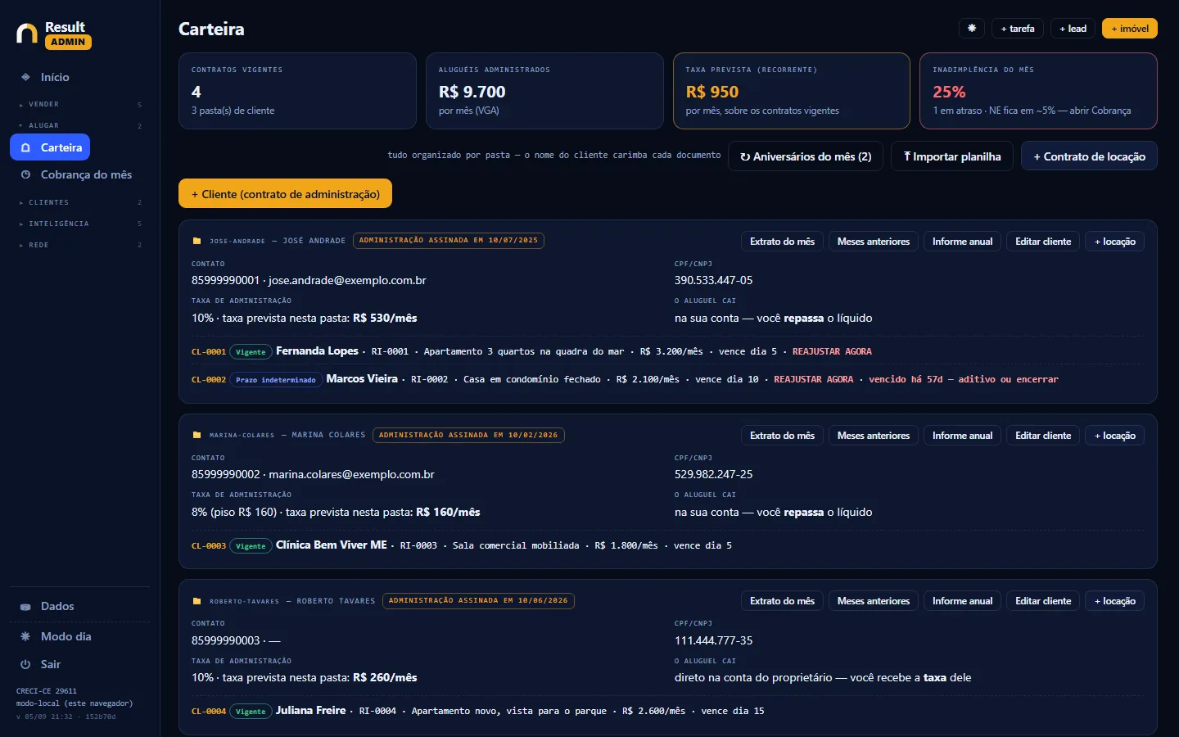The height and width of the screenshot is (737, 1179).
Task: Click folder icon of José Andrade pasta
Action: tap(196, 241)
